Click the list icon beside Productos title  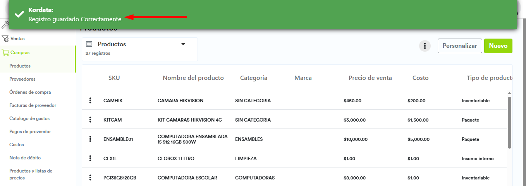click(89, 44)
